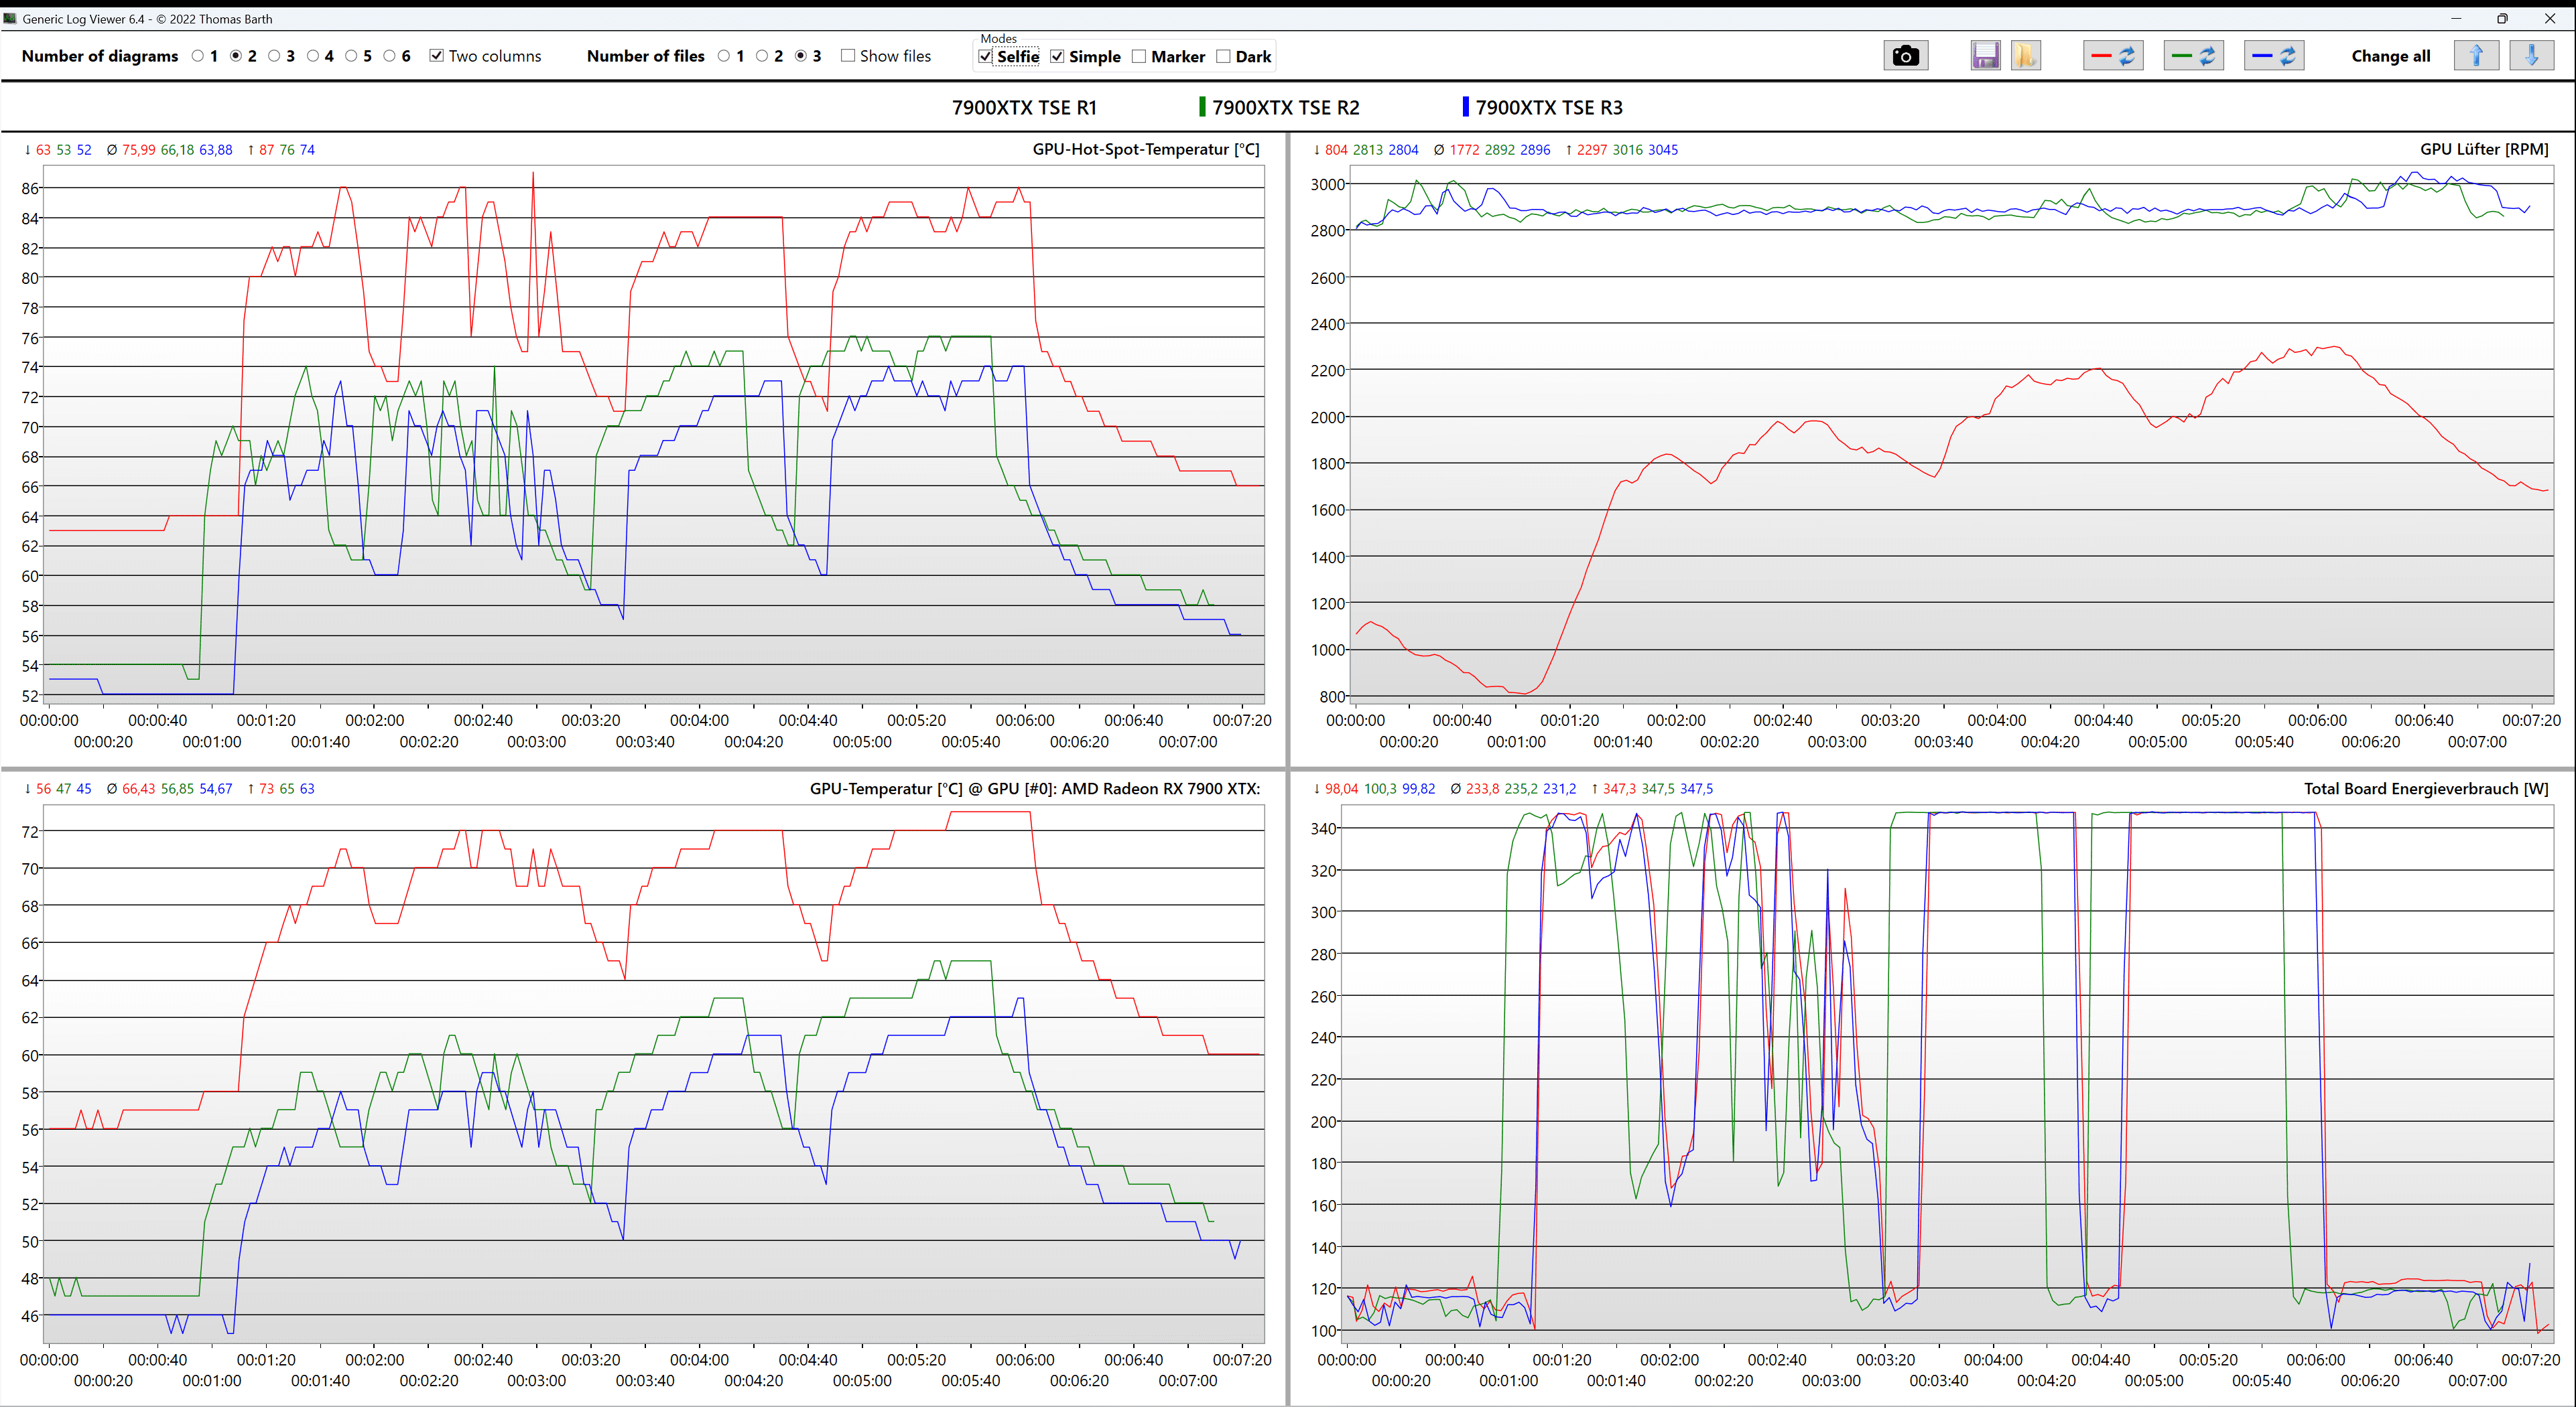Click the green R2 legend color marker

pyautogui.click(x=1202, y=107)
